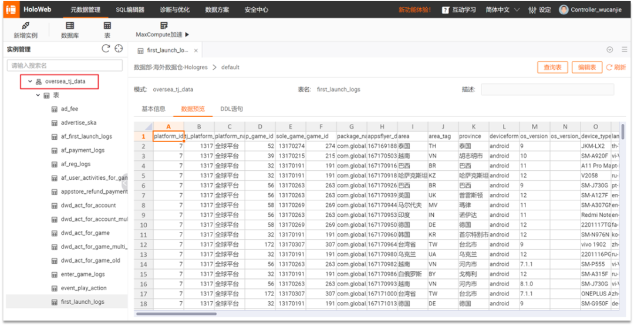
Task: Open 设定 settings icon
Action: tap(532, 10)
